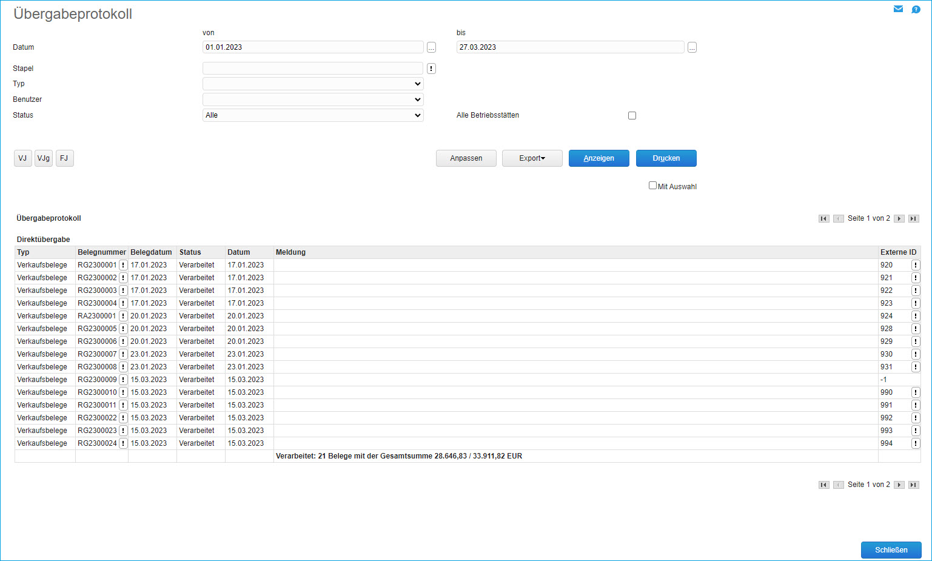Open date picker for the bis date

coord(692,47)
